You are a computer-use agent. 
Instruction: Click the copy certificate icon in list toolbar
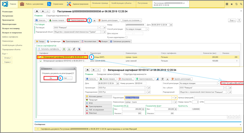tap(69, 49)
